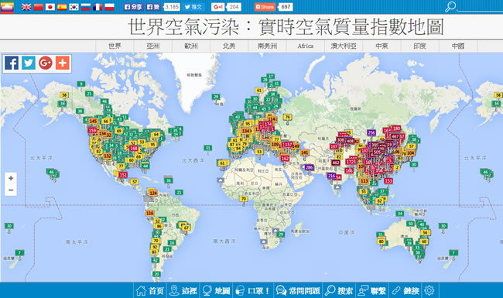Image resolution: width=503 pixels, height=298 pixels.
Task: Open 口罩！ mask link in bottom bar
Action: [x=253, y=290]
